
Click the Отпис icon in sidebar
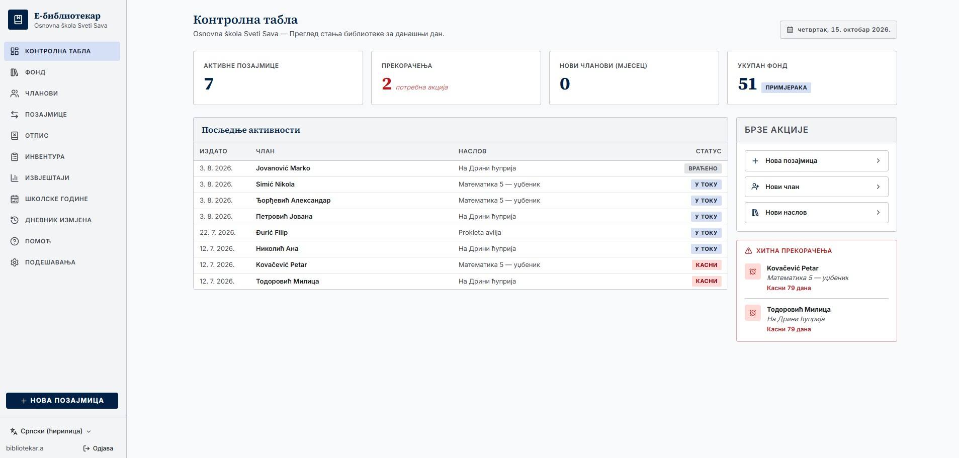click(x=15, y=136)
